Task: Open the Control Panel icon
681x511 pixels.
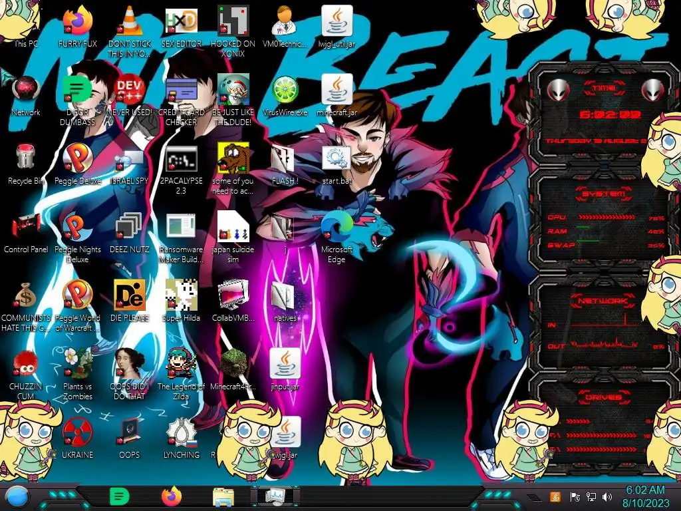Action: point(26,232)
